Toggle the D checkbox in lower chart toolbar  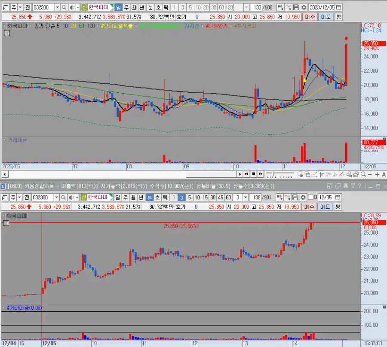click(311, 198)
